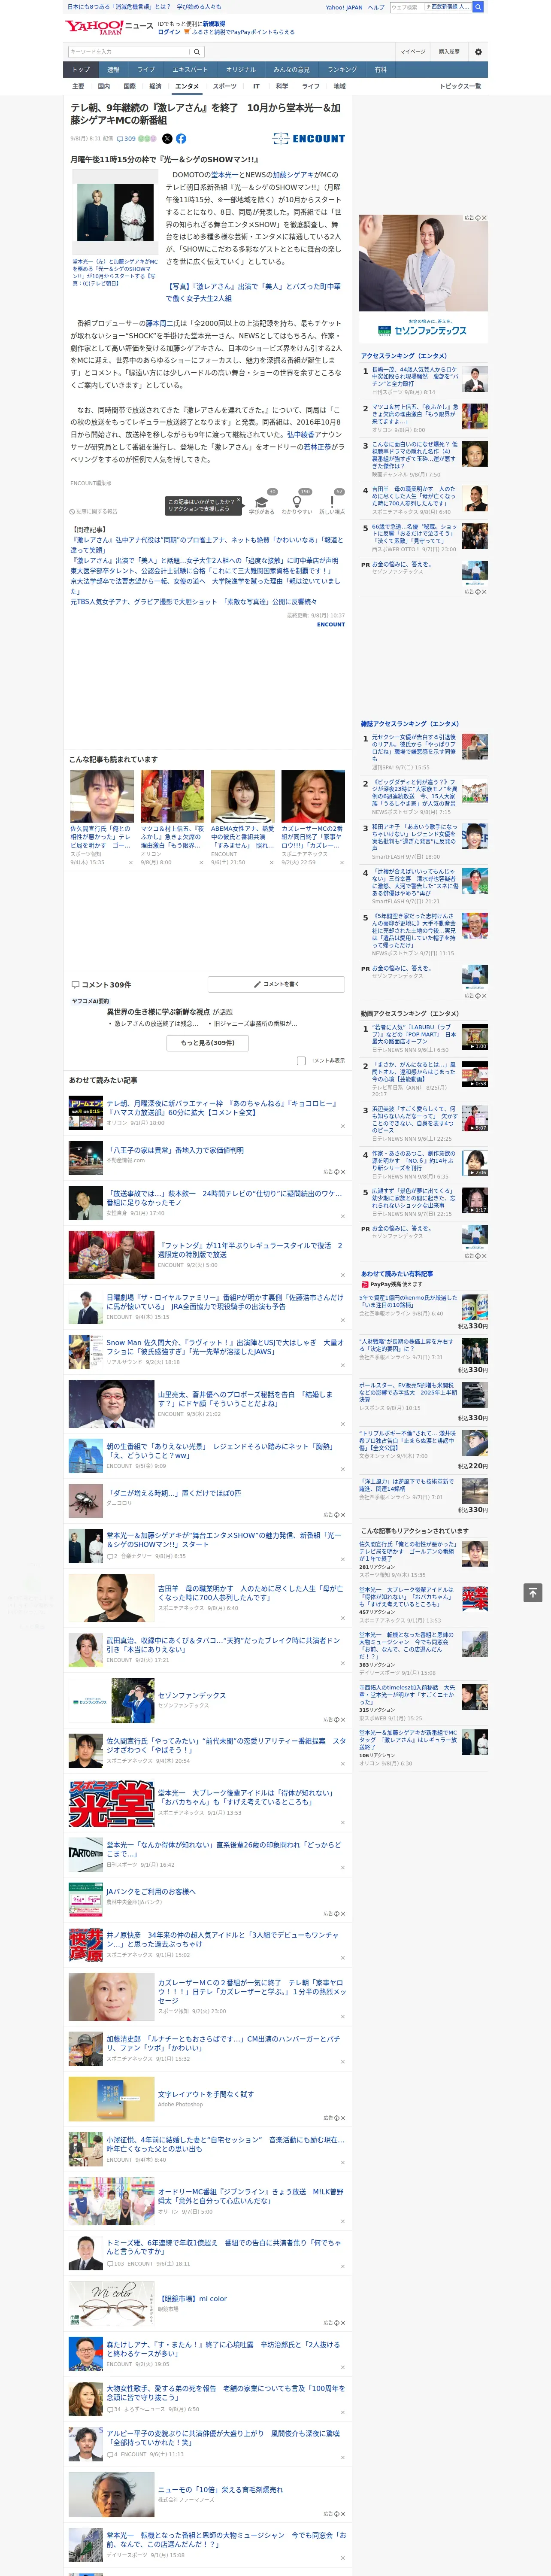Screen dimensions: 551x2576
Task: Share article on X (Twitter) icon
Action: click(167, 139)
